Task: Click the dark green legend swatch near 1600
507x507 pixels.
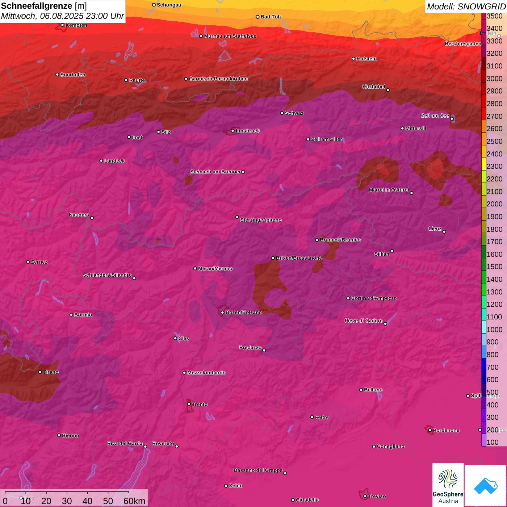Action: coord(484,252)
